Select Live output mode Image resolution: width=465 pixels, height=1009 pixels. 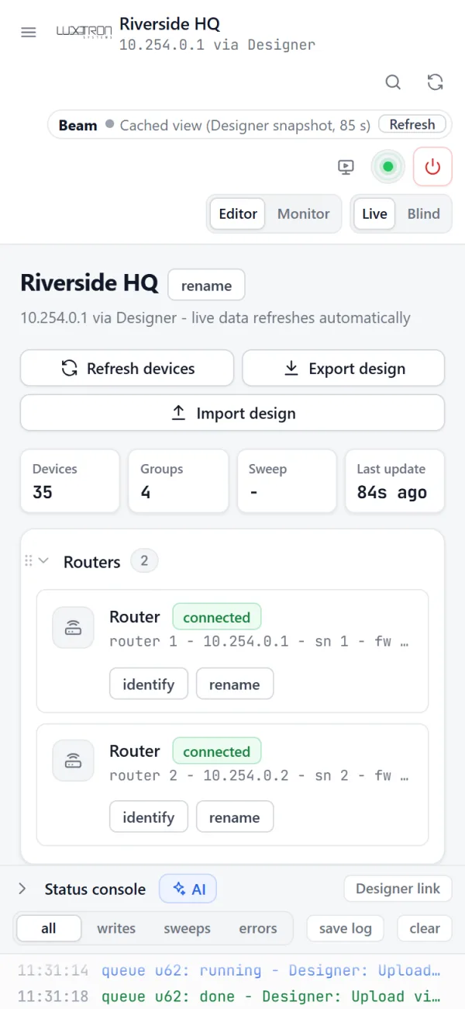374,214
